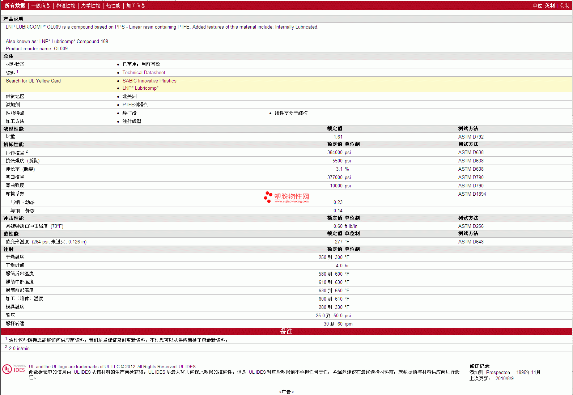Screen dimensions: 573x395
Task: Select the 比重 value 1.61
Action: pos(338,137)
